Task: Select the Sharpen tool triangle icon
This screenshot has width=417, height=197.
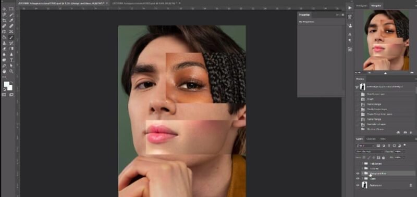Action: (x=11, y=54)
